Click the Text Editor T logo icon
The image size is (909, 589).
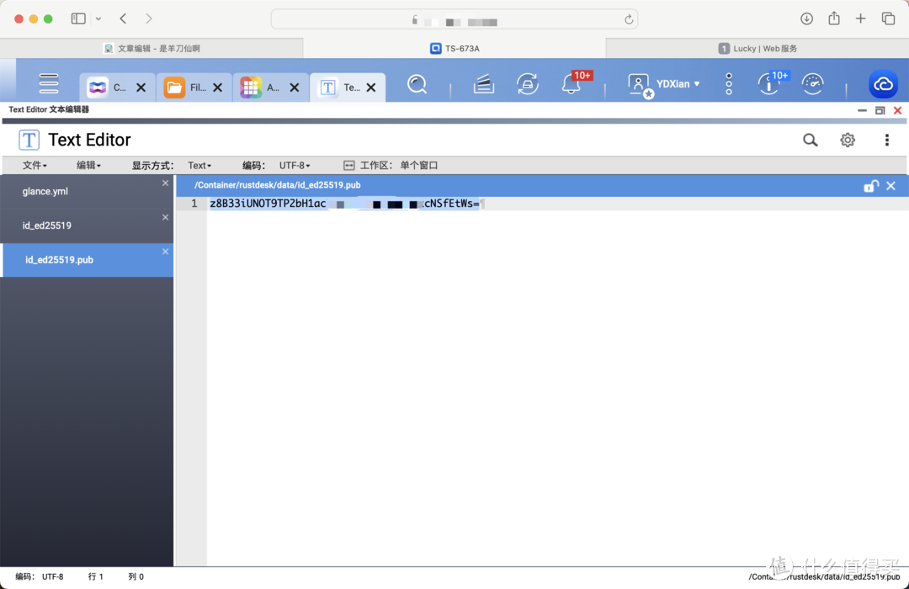(x=29, y=140)
